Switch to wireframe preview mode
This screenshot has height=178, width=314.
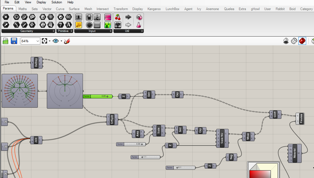[294, 41]
